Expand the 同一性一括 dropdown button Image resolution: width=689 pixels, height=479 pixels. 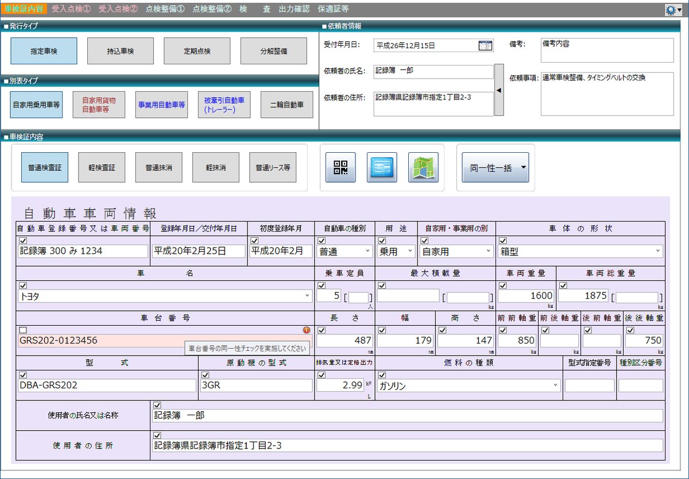tap(496, 168)
